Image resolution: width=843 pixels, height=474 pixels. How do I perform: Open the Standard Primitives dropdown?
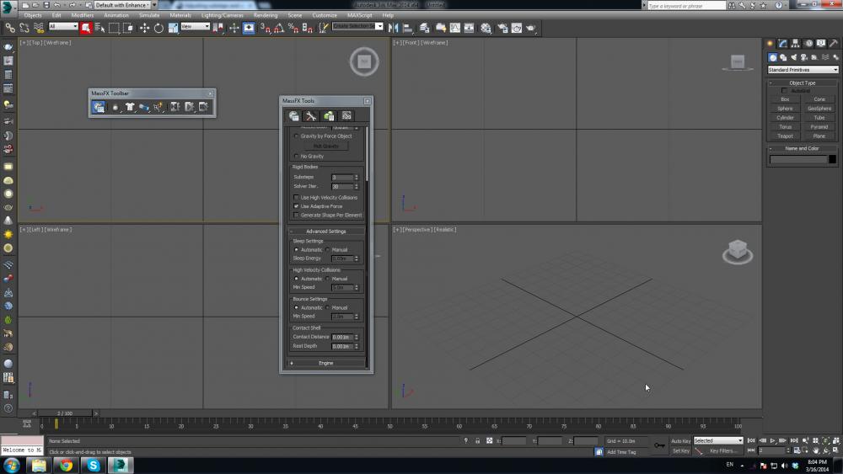click(x=803, y=70)
